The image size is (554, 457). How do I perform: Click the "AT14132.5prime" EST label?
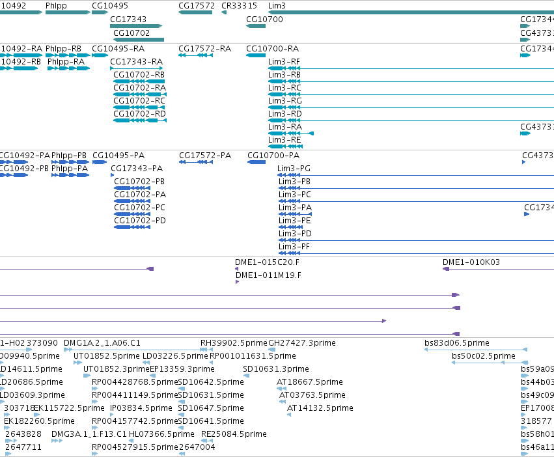(x=320, y=408)
